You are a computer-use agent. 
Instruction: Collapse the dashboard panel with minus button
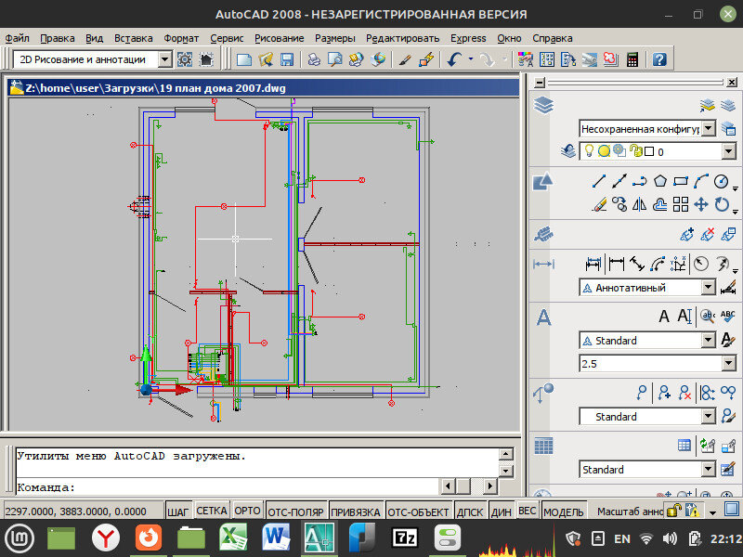[x=540, y=83]
